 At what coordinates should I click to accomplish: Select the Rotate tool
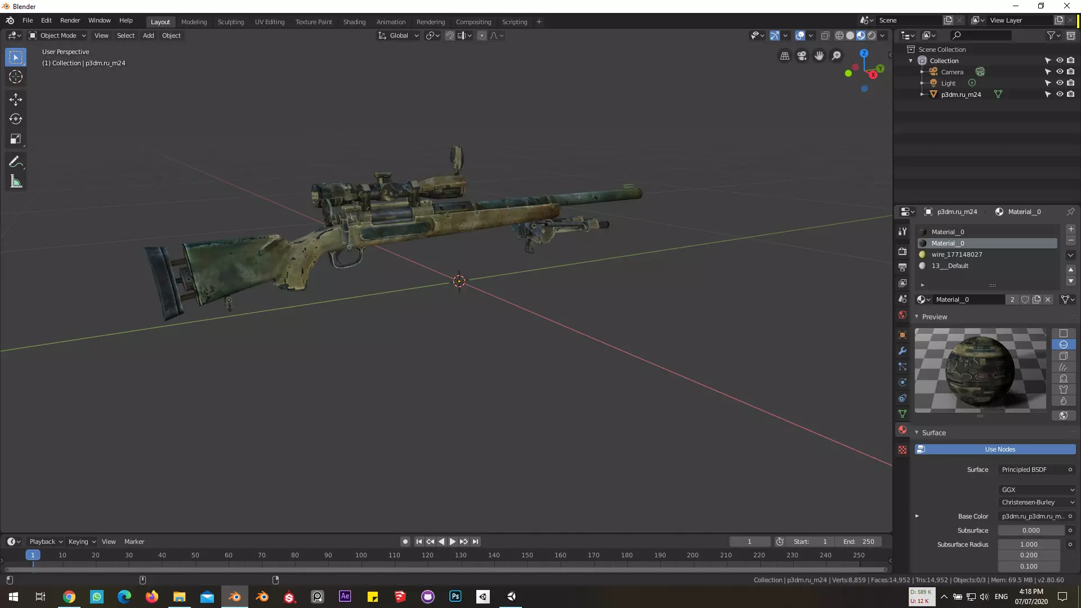(x=16, y=119)
